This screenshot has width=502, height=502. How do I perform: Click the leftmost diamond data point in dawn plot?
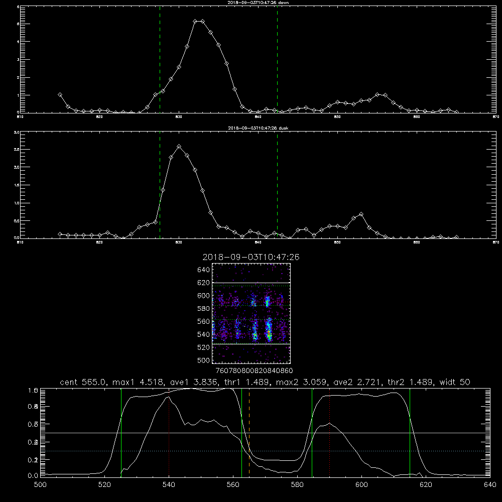pyautogui.click(x=60, y=95)
